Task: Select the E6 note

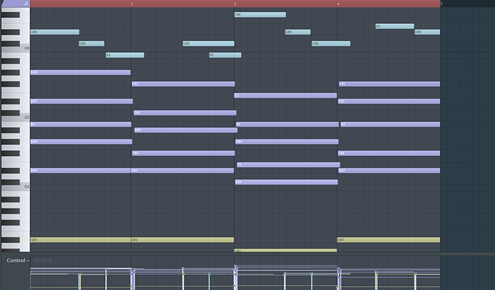Action: click(394, 26)
